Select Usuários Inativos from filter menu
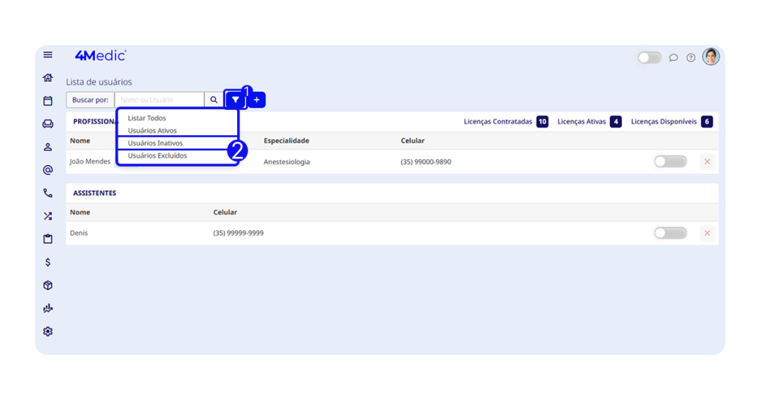 click(155, 143)
